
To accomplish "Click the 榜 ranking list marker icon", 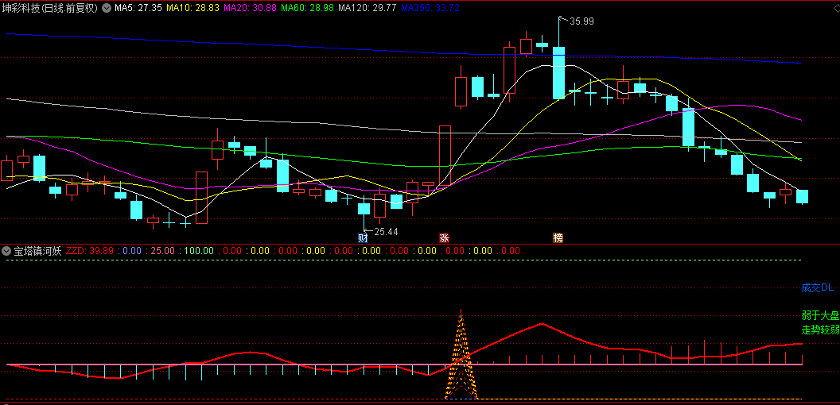I will tap(558, 238).
